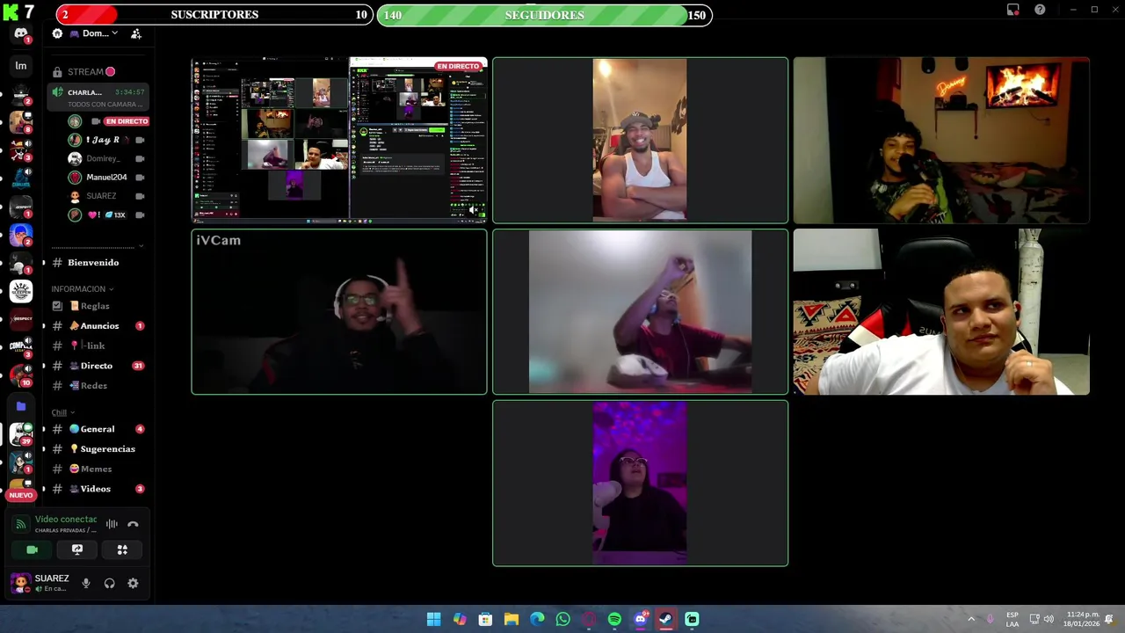The image size is (1125, 633).
Task: Open the SUAREZ user avatar in panel
Action: click(20, 583)
